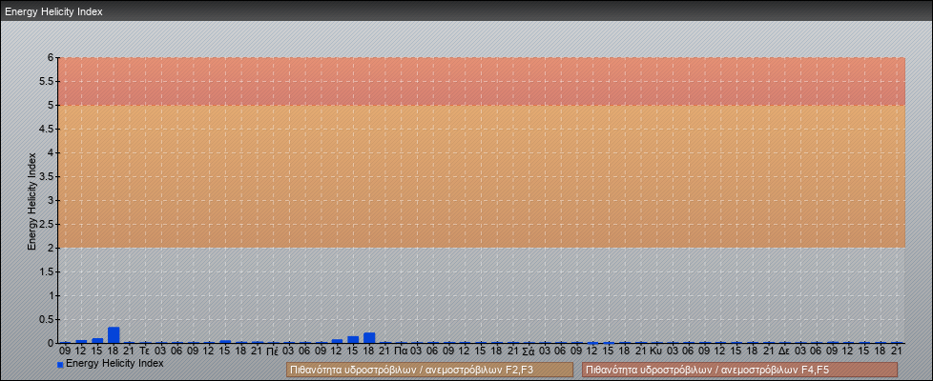Click the y-axis value 1.5
933x381 pixels.
click(x=48, y=271)
